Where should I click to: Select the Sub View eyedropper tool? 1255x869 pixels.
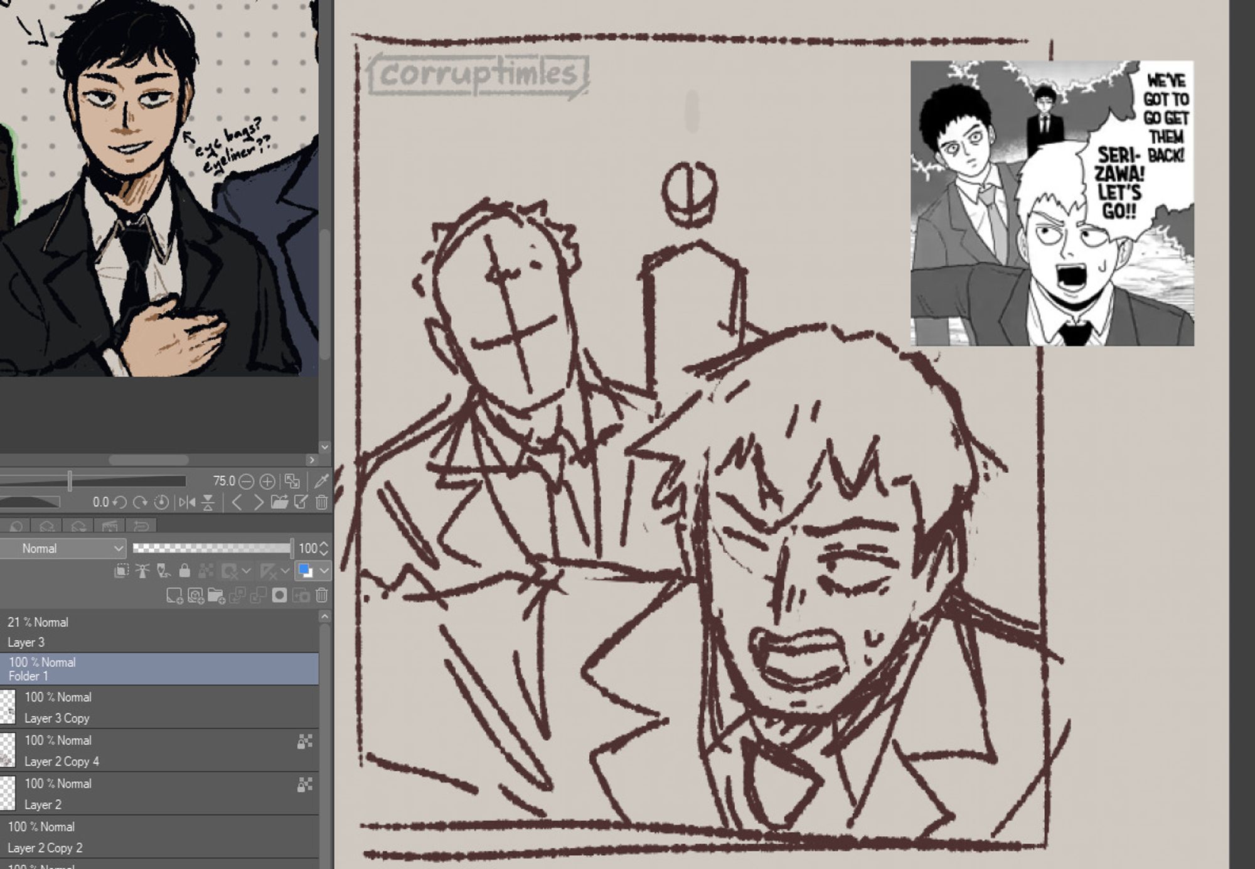(321, 482)
